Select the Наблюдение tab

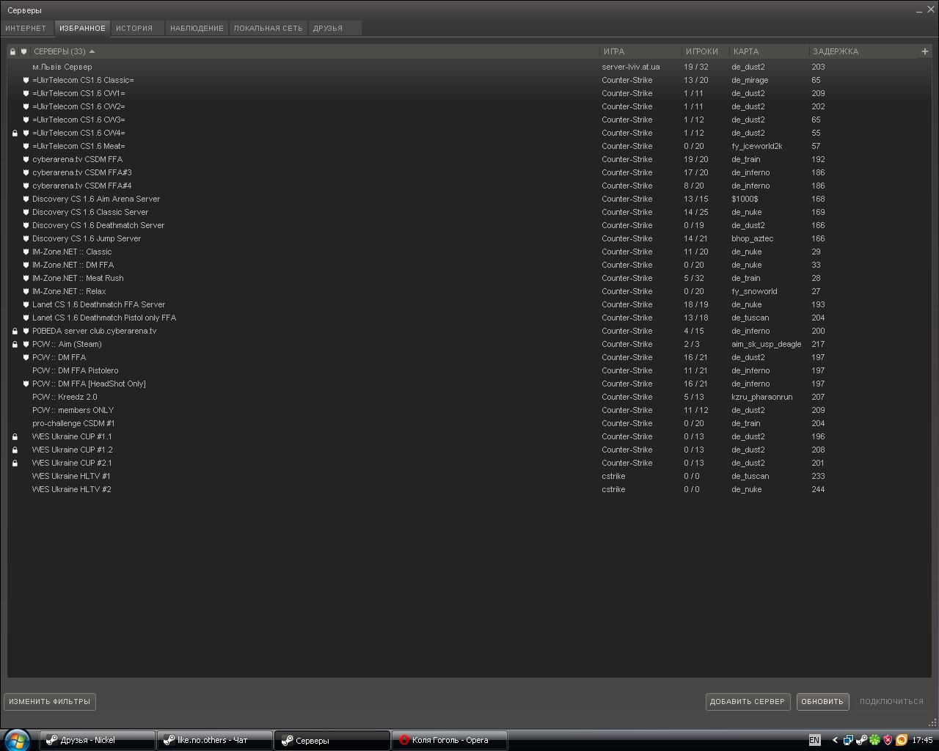pos(197,28)
